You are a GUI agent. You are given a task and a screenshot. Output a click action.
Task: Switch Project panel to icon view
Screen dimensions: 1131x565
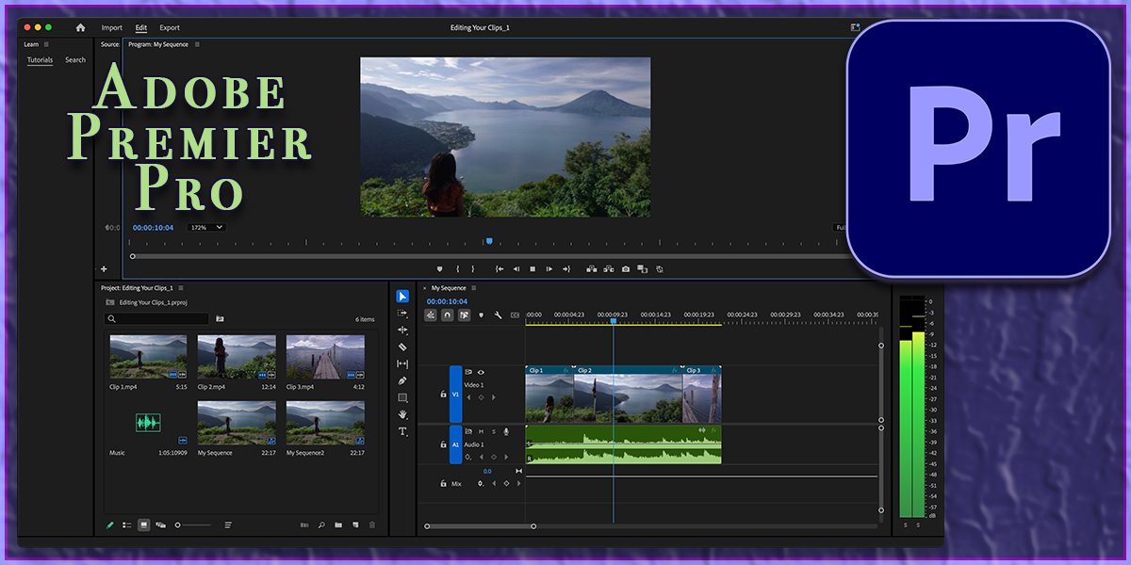click(x=143, y=525)
